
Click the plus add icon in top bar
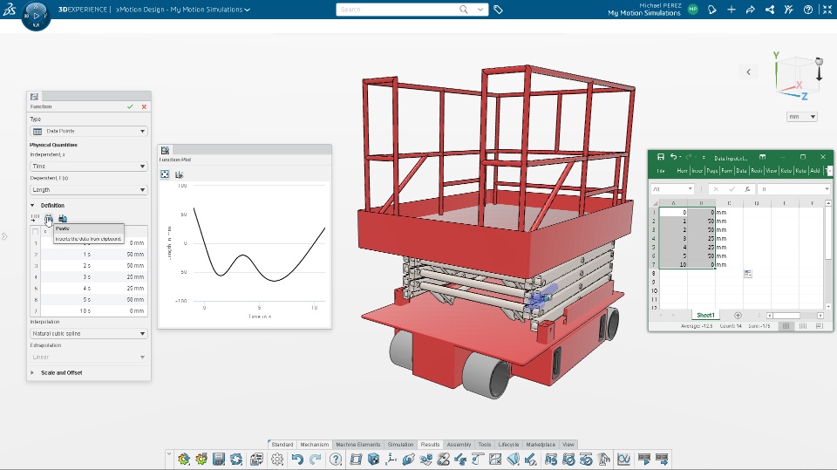tap(732, 10)
